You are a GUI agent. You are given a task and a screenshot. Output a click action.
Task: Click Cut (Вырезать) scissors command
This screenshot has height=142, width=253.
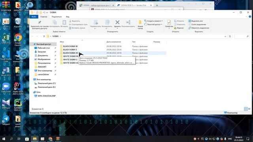[x=74, y=21]
